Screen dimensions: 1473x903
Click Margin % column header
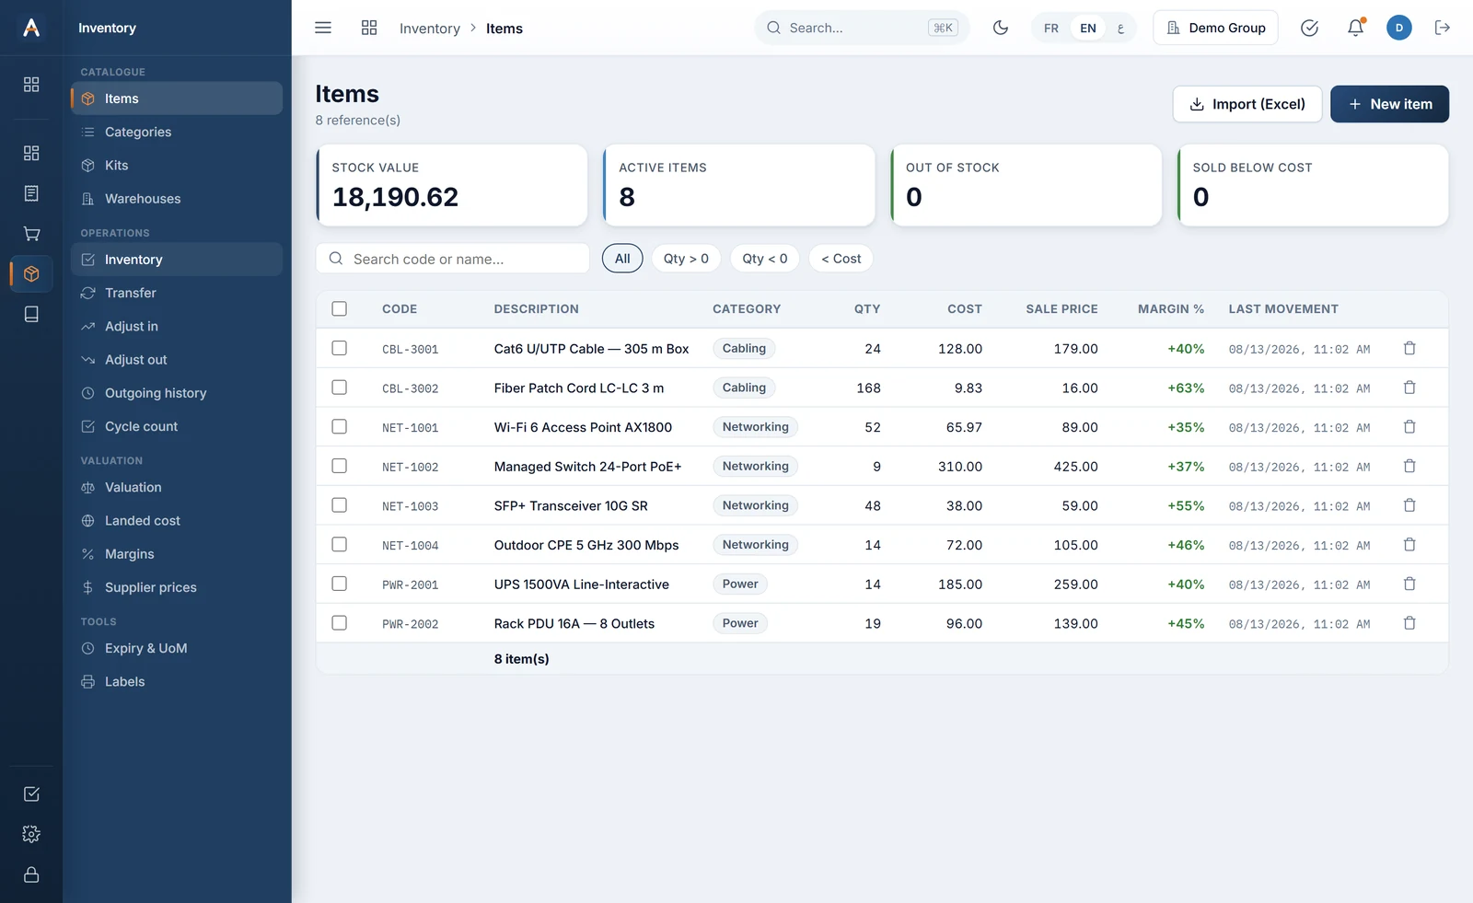[1171, 309]
